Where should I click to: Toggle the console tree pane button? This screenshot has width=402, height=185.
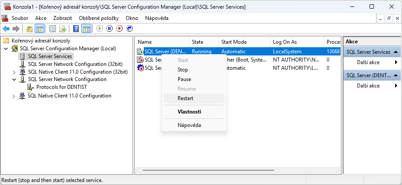click(x=40, y=29)
